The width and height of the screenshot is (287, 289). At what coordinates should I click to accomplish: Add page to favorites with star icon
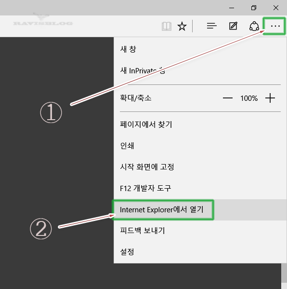[182, 26]
